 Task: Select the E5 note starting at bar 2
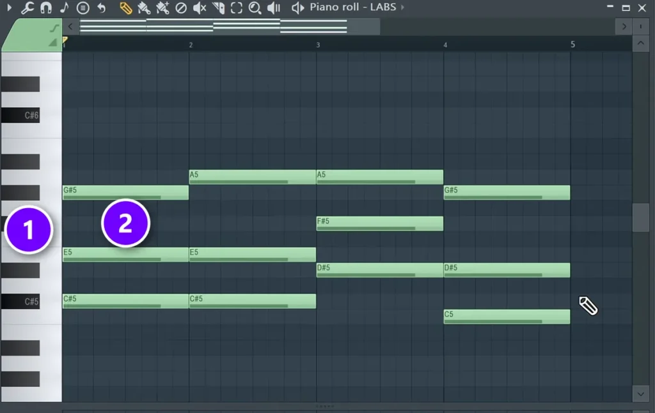(x=252, y=255)
